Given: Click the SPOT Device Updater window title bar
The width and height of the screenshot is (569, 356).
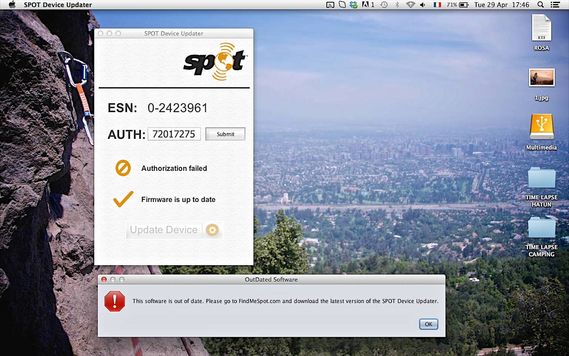Looking at the screenshot, I should (174, 33).
